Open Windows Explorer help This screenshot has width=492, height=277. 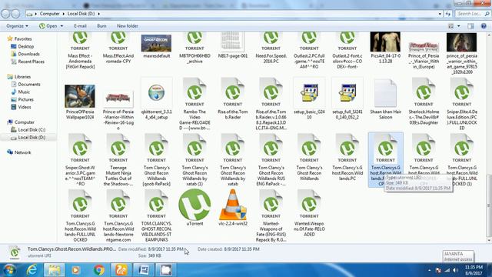(484, 26)
